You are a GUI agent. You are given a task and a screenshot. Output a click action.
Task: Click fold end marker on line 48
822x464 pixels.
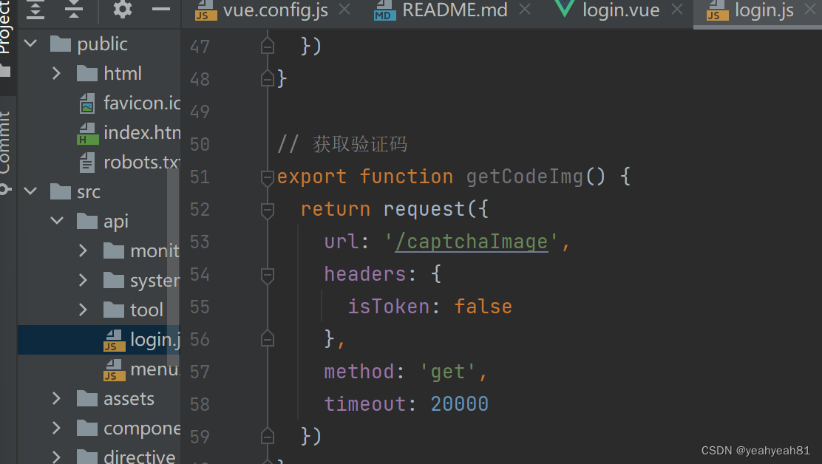coord(268,78)
